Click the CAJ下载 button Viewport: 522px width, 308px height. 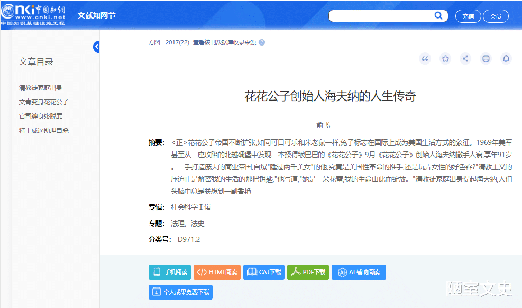pos(264,272)
